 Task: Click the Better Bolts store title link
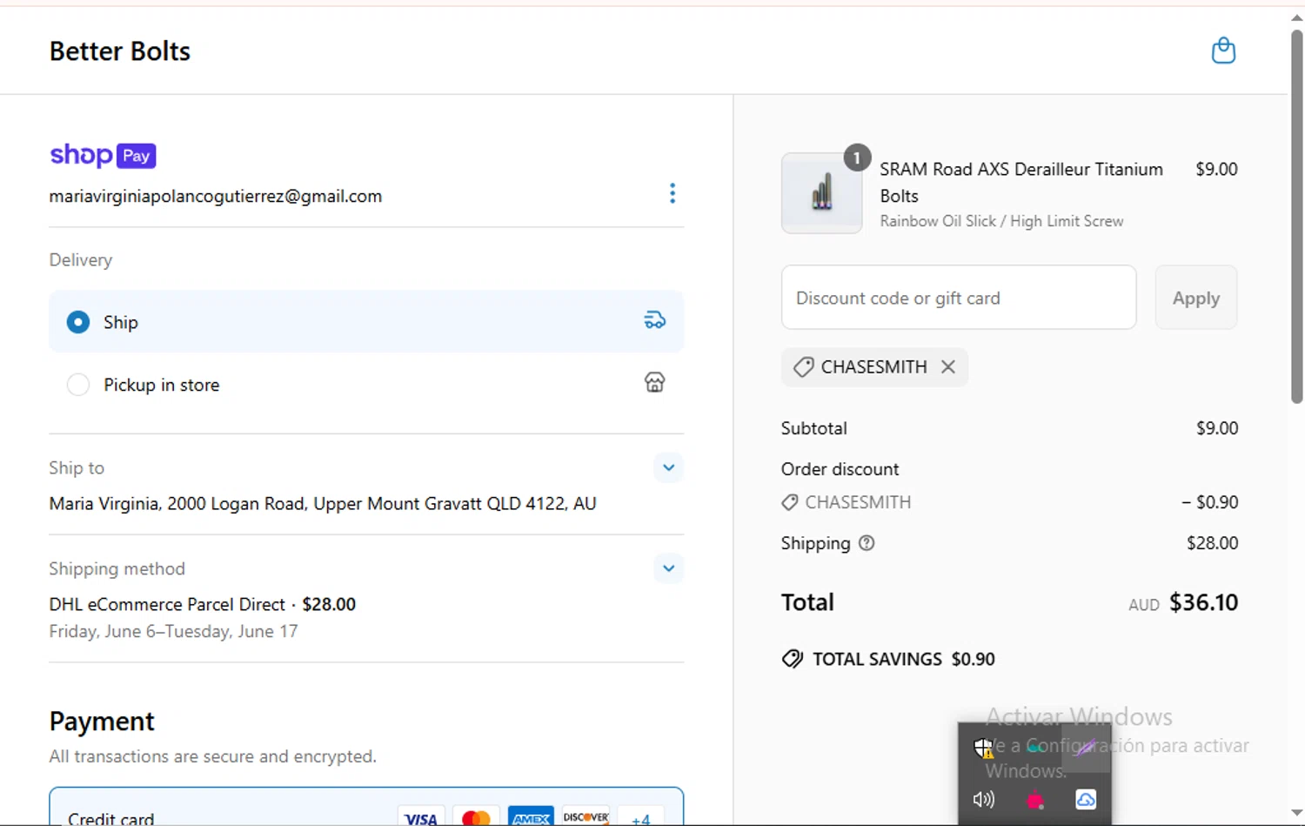pyautogui.click(x=120, y=51)
